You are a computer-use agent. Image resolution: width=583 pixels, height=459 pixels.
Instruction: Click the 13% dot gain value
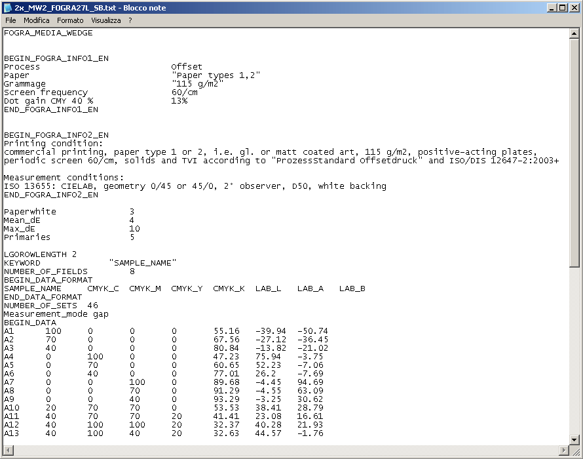[x=179, y=101]
